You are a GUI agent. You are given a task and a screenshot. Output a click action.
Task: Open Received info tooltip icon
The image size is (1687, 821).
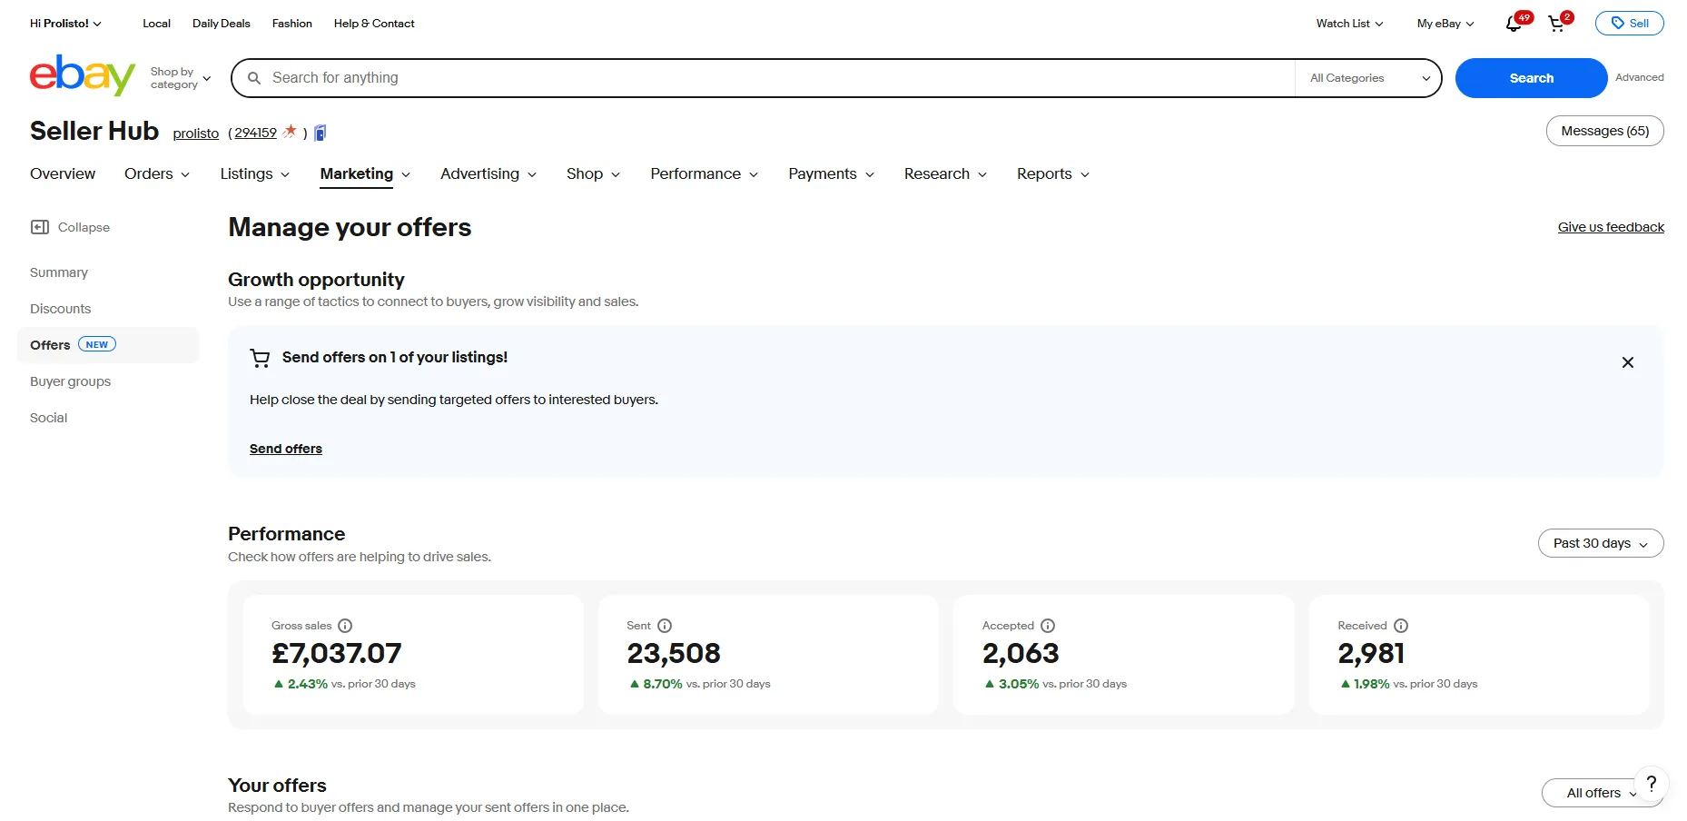[x=1401, y=626]
